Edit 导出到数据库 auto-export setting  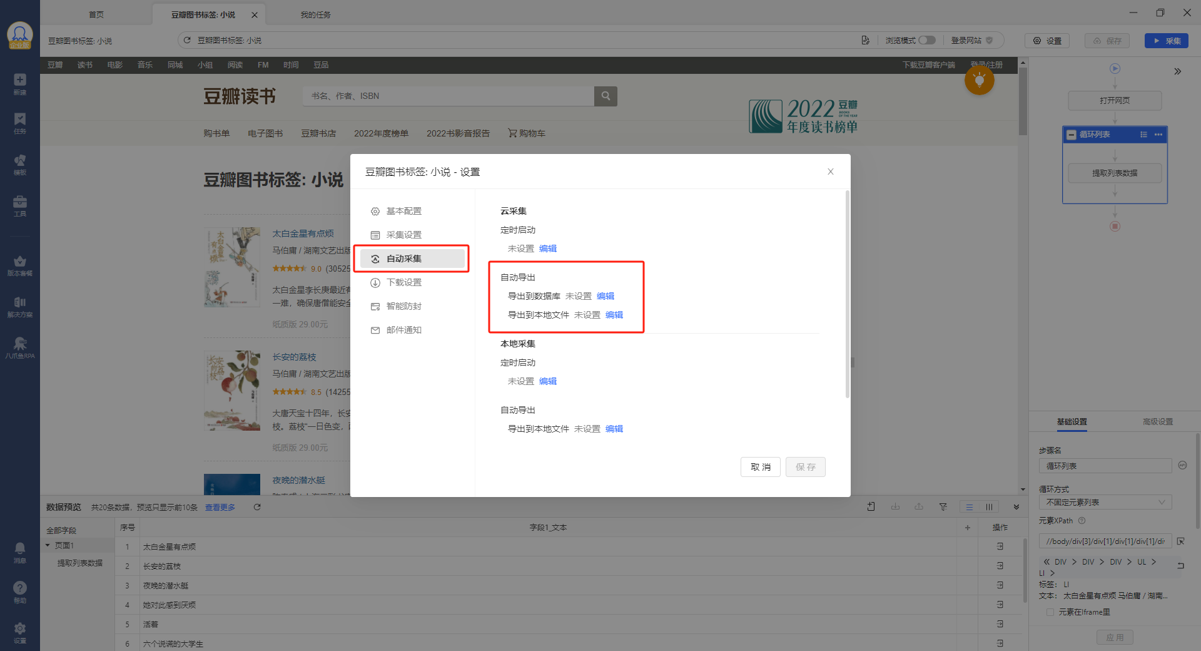pos(606,296)
